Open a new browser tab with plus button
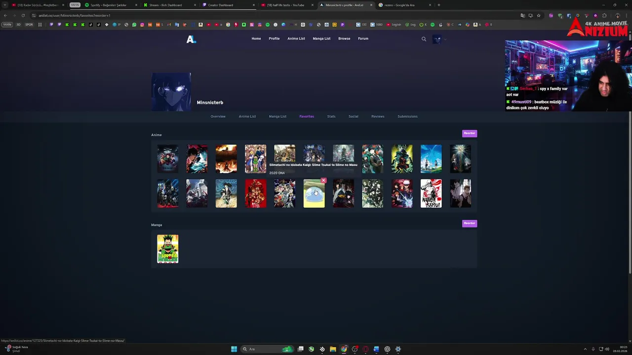Image resolution: width=632 pixels, height=355 pixels. (x=438, y=5)
